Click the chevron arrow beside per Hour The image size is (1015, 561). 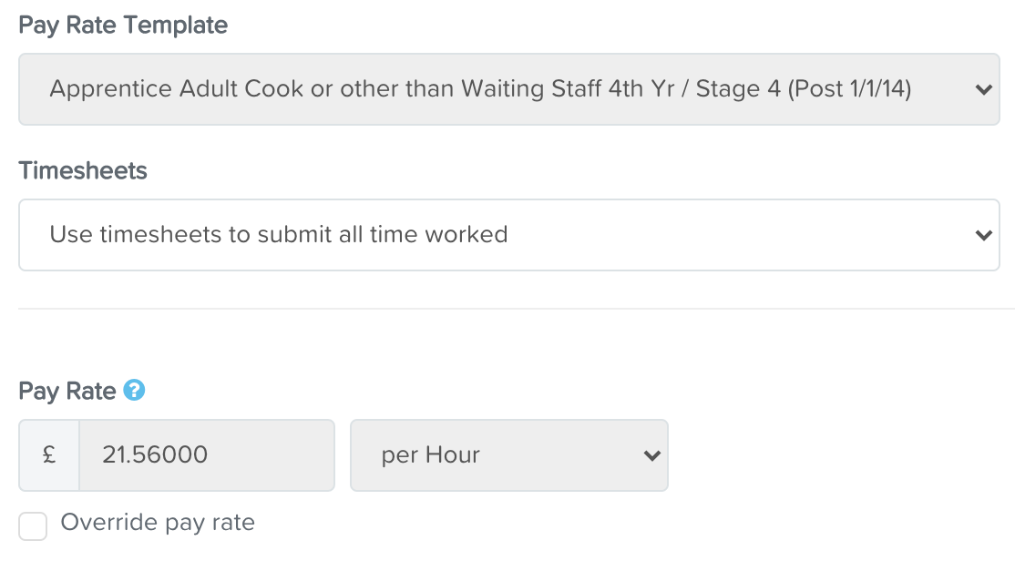pos(651,455)
